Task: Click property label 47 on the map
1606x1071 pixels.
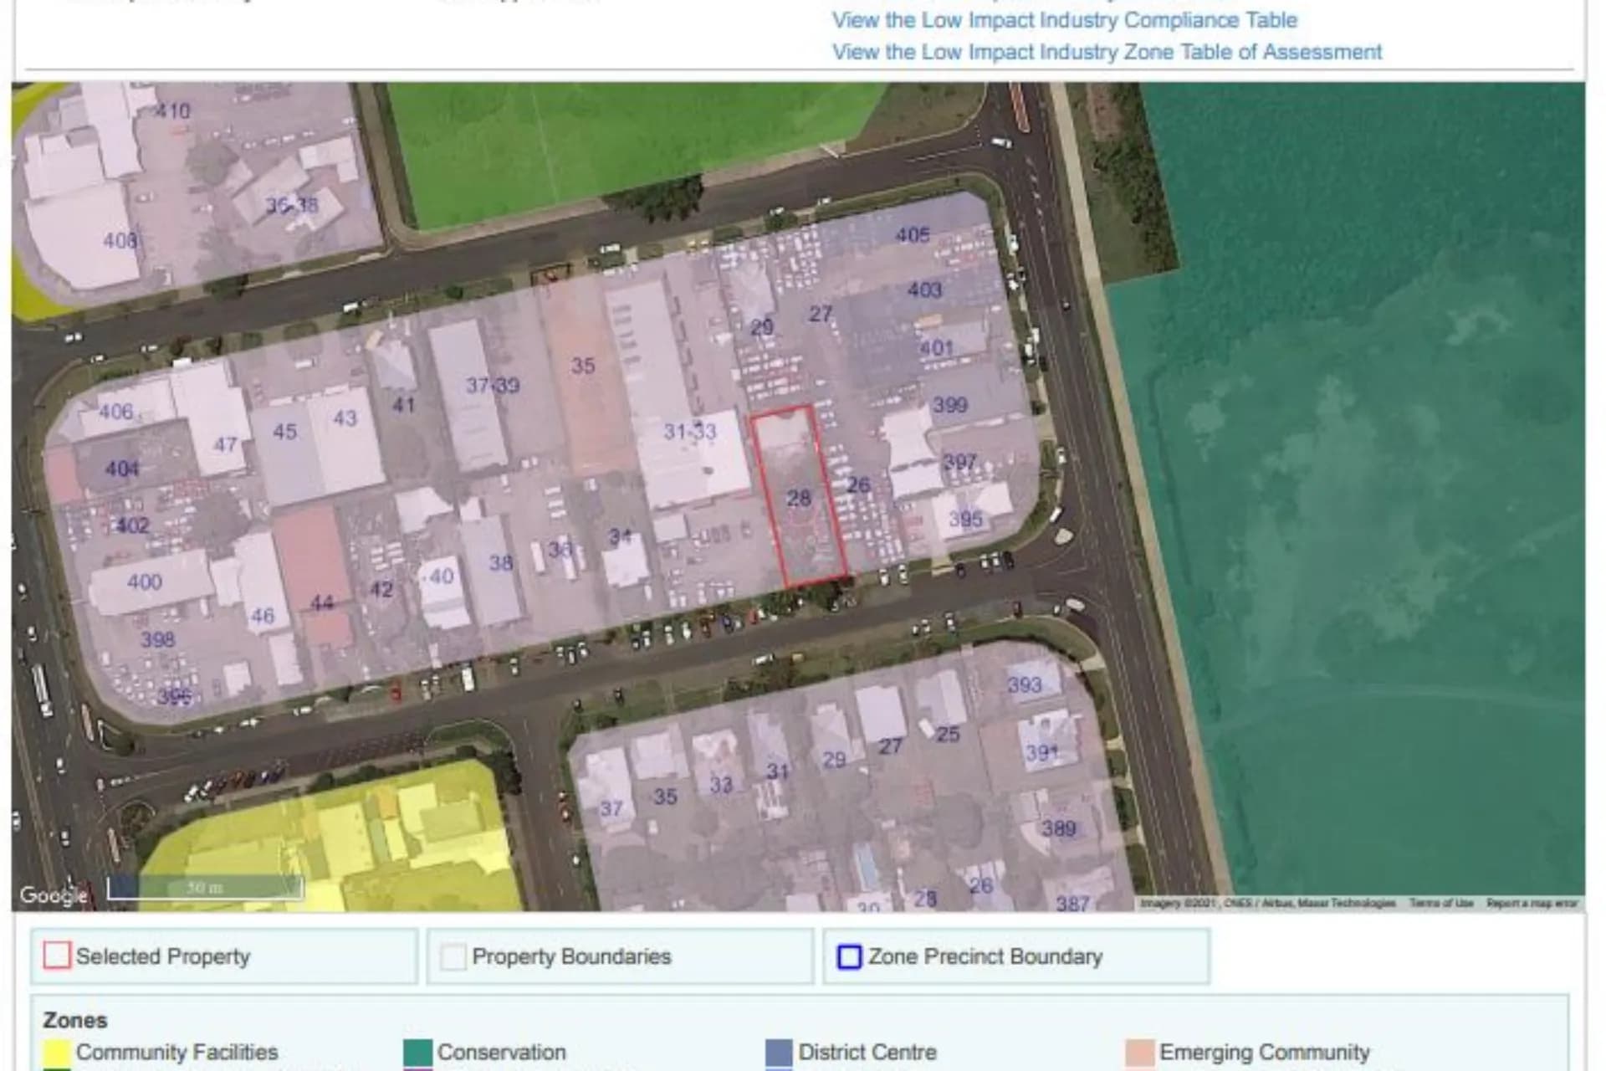Action: (x=225, y=444)
